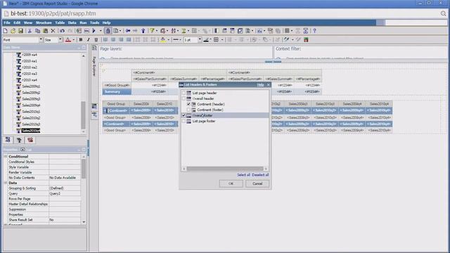Click the Grouping & Sorting property row
The width and height of the screenshot is (450, 253).
(44, 188)
